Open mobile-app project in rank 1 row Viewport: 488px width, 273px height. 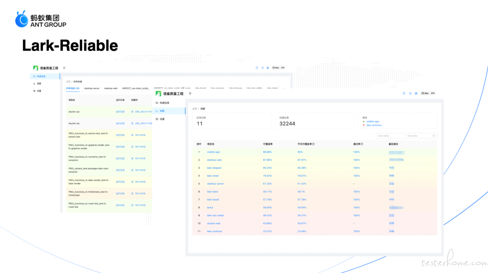[213, 152]
